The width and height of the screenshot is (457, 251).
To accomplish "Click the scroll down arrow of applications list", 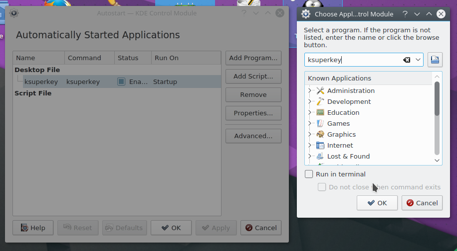I will click(437, 161).
